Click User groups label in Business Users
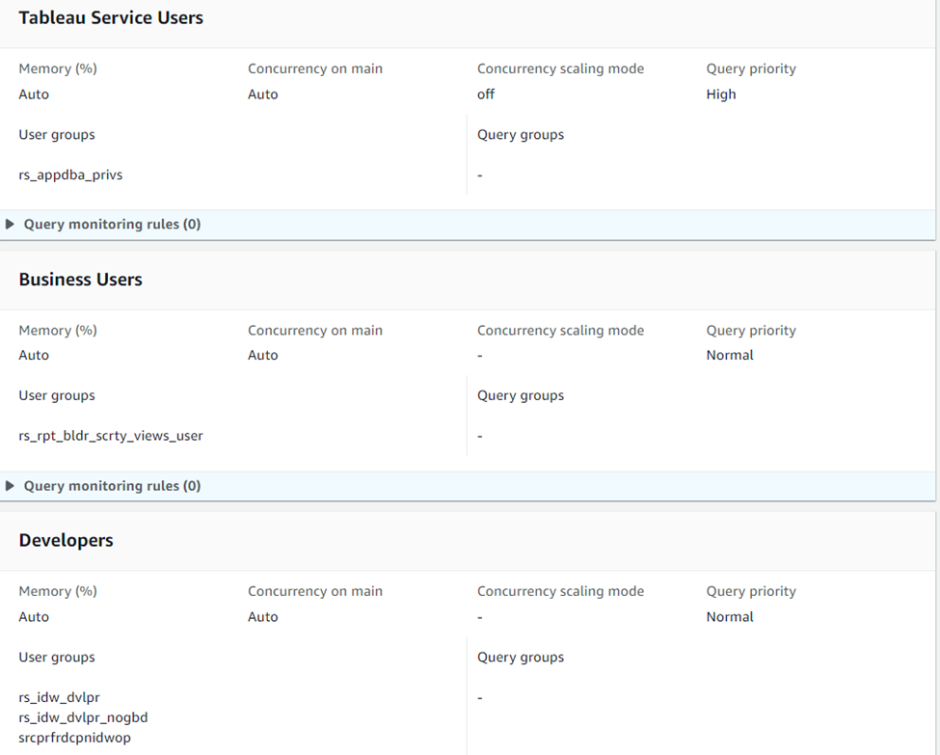 57,395
